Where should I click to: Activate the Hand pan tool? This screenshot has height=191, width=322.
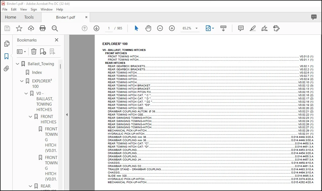coord(148,28)
